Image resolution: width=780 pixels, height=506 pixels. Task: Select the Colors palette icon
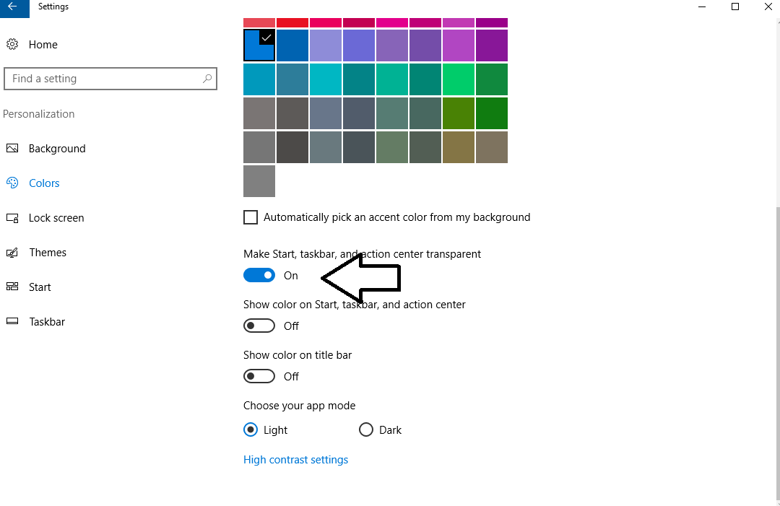click(12, 183)
